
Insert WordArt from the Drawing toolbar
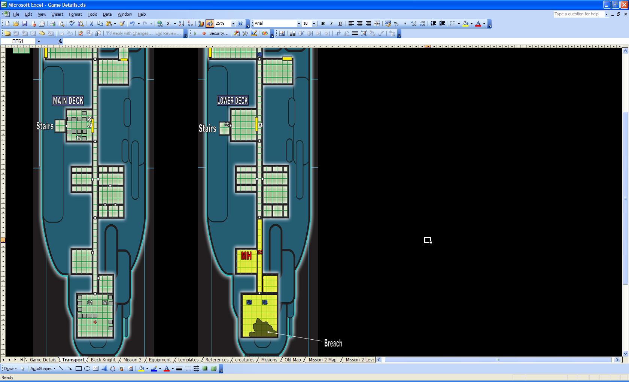coord(104,369)
